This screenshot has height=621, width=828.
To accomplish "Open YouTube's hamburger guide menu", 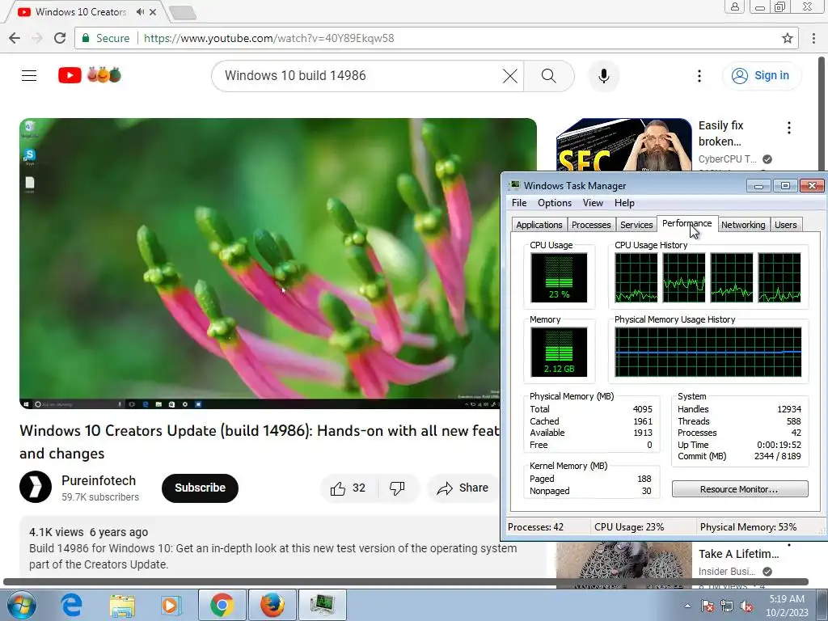I will pyautogui.click(x=29, y=75).
